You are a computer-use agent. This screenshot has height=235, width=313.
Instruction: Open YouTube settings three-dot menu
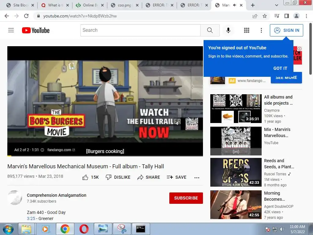(261, 30)
